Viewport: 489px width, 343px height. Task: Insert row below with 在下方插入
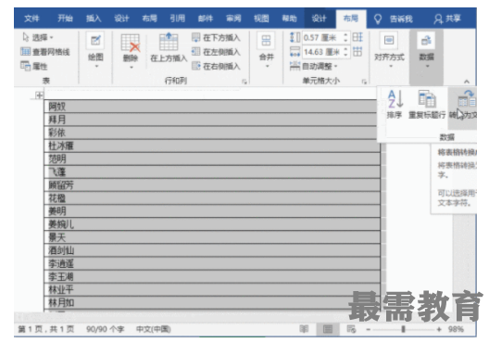click(216, 38)
